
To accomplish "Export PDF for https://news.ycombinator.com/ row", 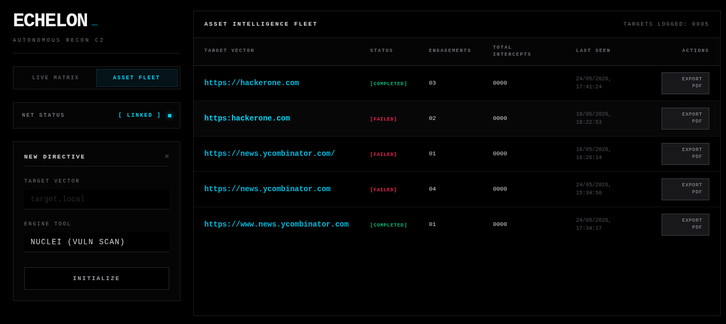I will click(685, 154).
